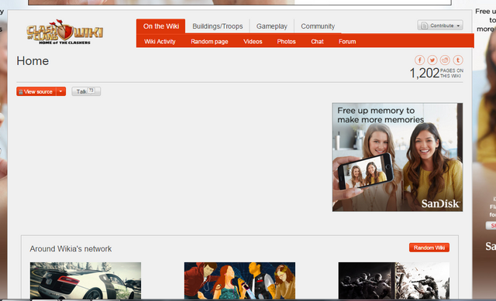This screenshot has height=301, width=496.
Task: Open the Photos submenu link
Action: click(286, 41)
